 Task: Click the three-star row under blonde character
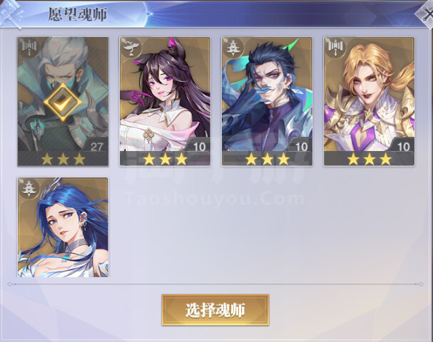pyautogui.click(x=370, y=159)
